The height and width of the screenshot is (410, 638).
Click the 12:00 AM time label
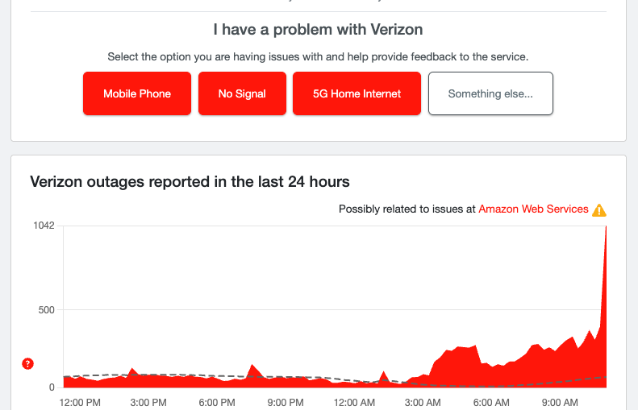[354, 401]
